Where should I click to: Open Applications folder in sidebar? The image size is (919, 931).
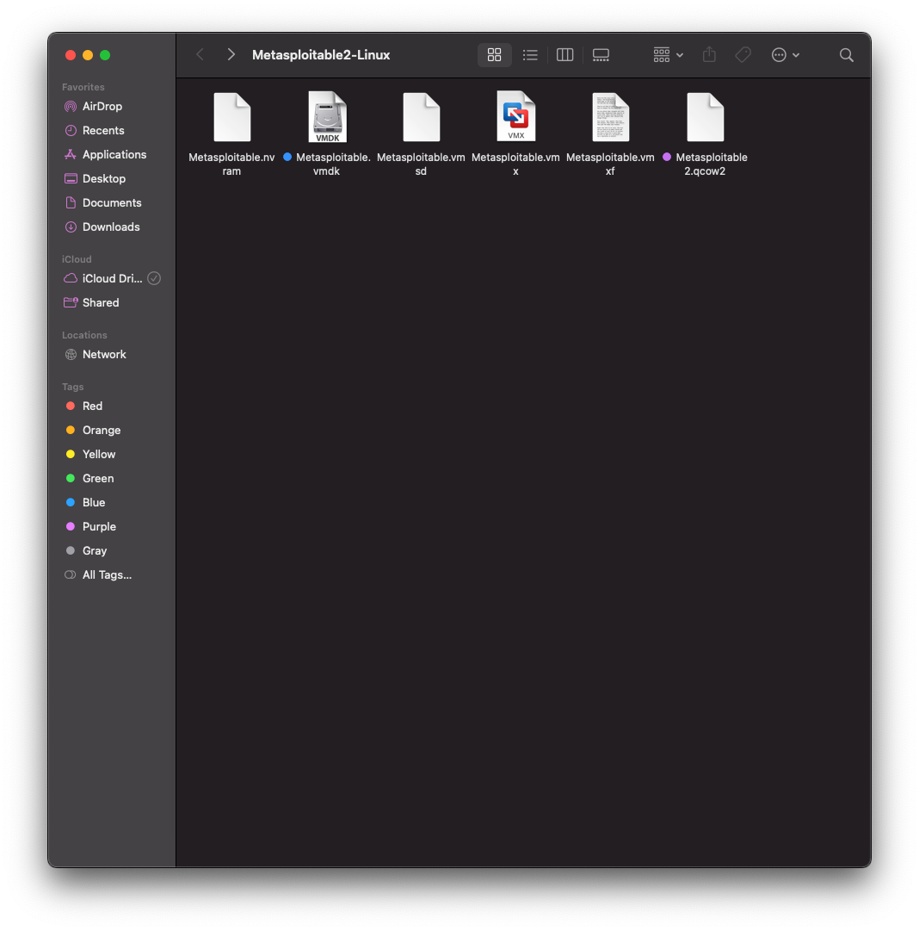(114, 155)
